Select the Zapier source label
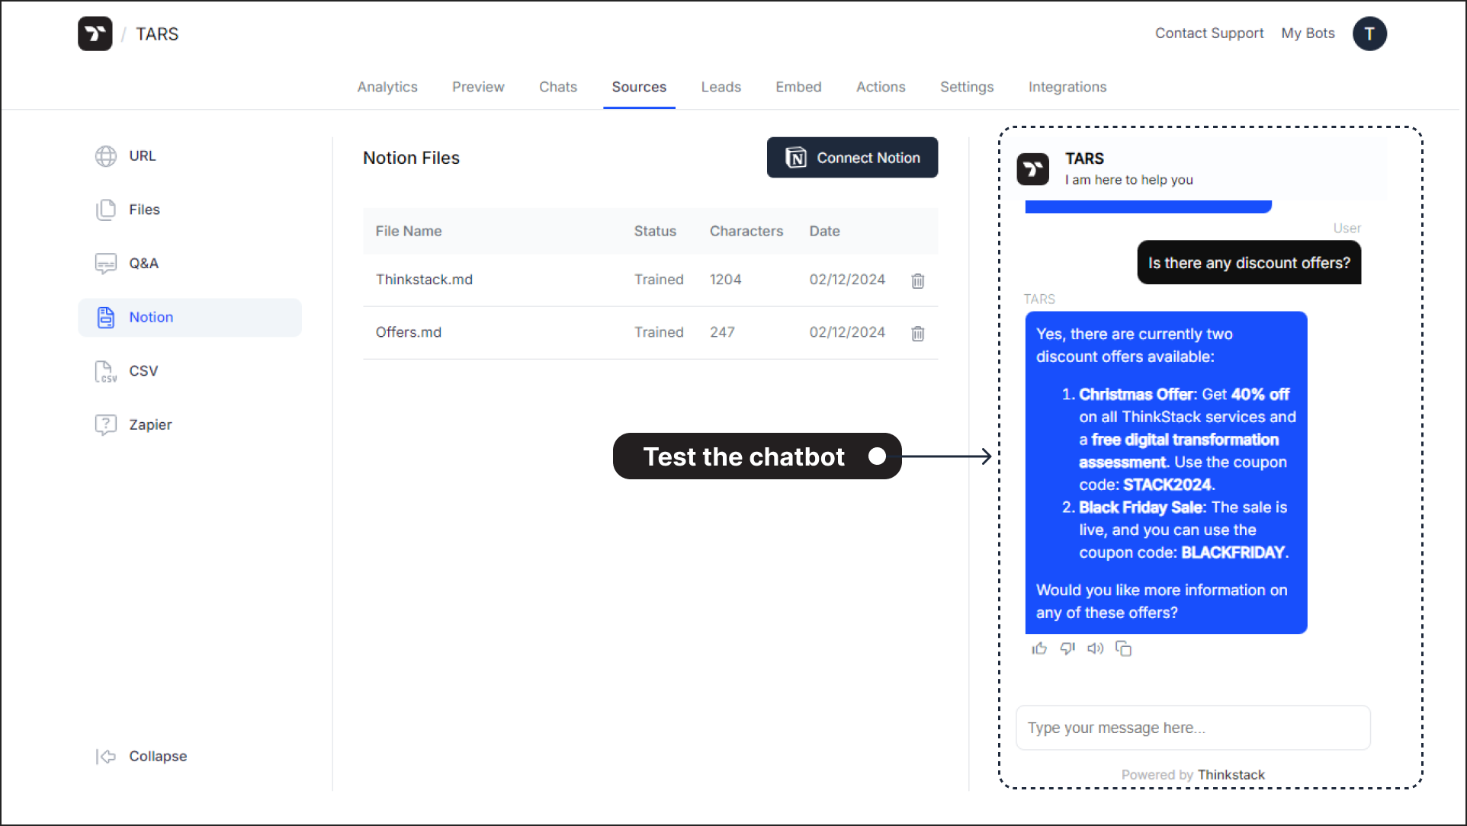Screen dimensions: 1467x826 coord(150,424)
